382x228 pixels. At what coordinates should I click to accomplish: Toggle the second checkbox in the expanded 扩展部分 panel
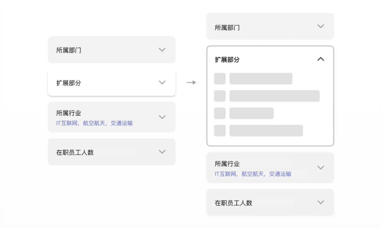pyautogui.click(x=220, y=96)
